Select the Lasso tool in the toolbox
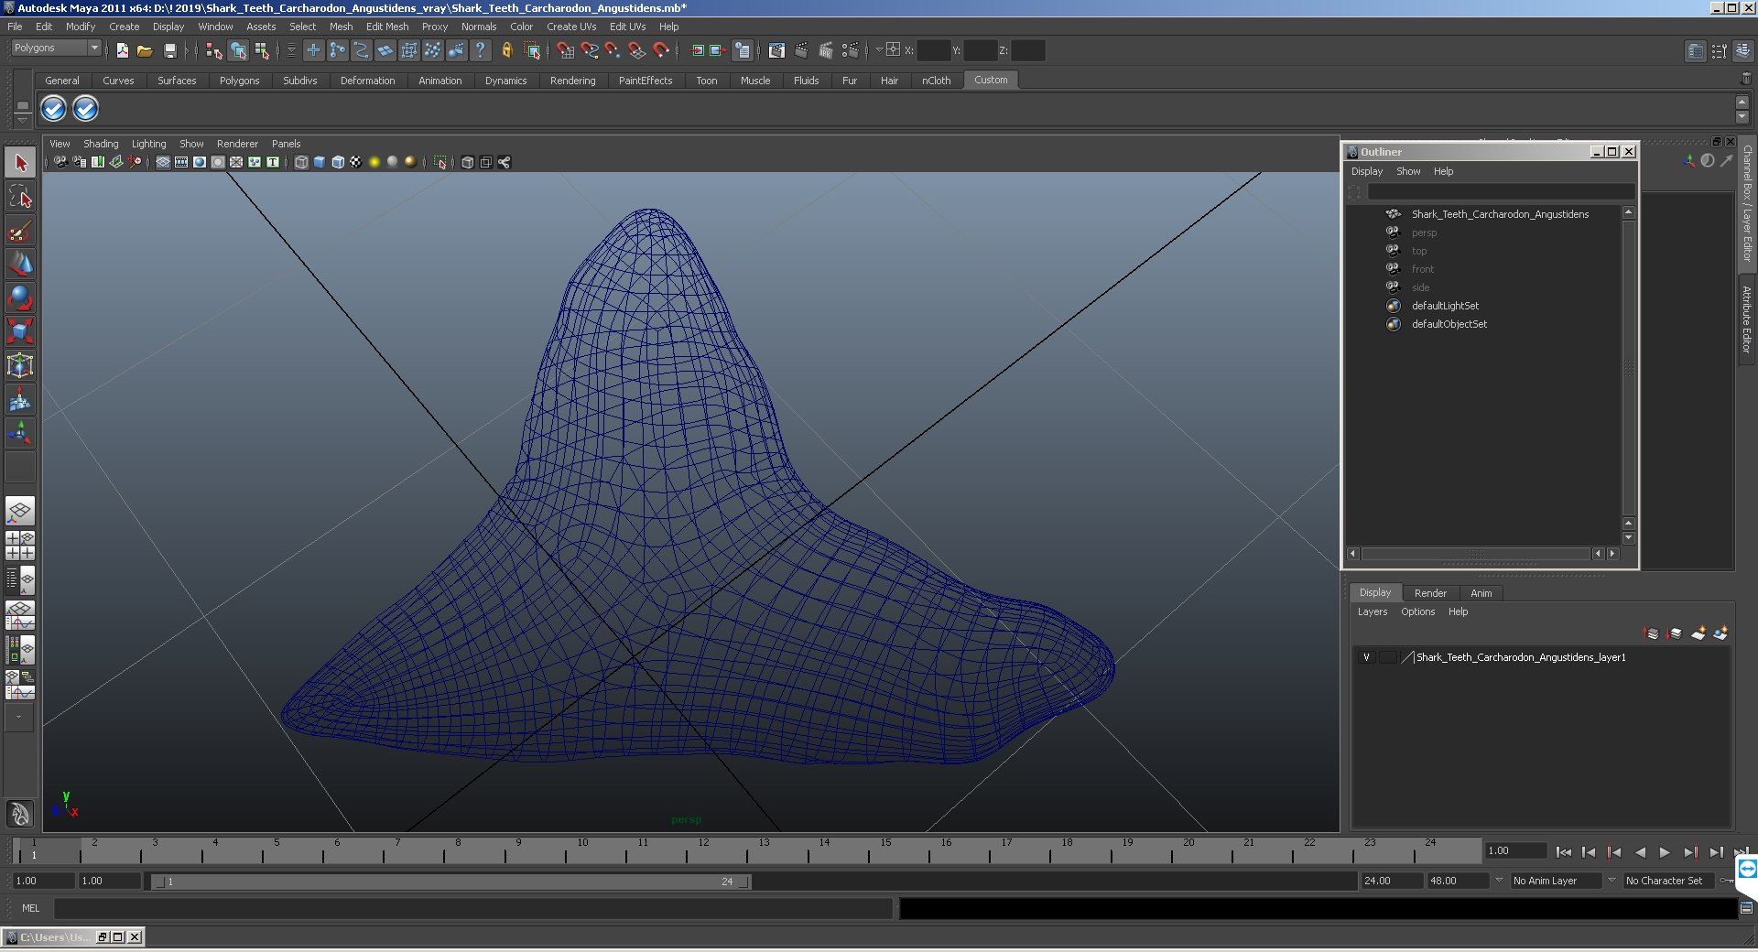1758x952 pixels. coord(20,197)
